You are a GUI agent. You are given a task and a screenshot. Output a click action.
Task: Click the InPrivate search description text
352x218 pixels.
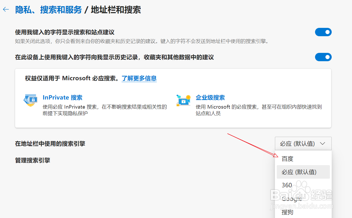[x=105, y=110]
